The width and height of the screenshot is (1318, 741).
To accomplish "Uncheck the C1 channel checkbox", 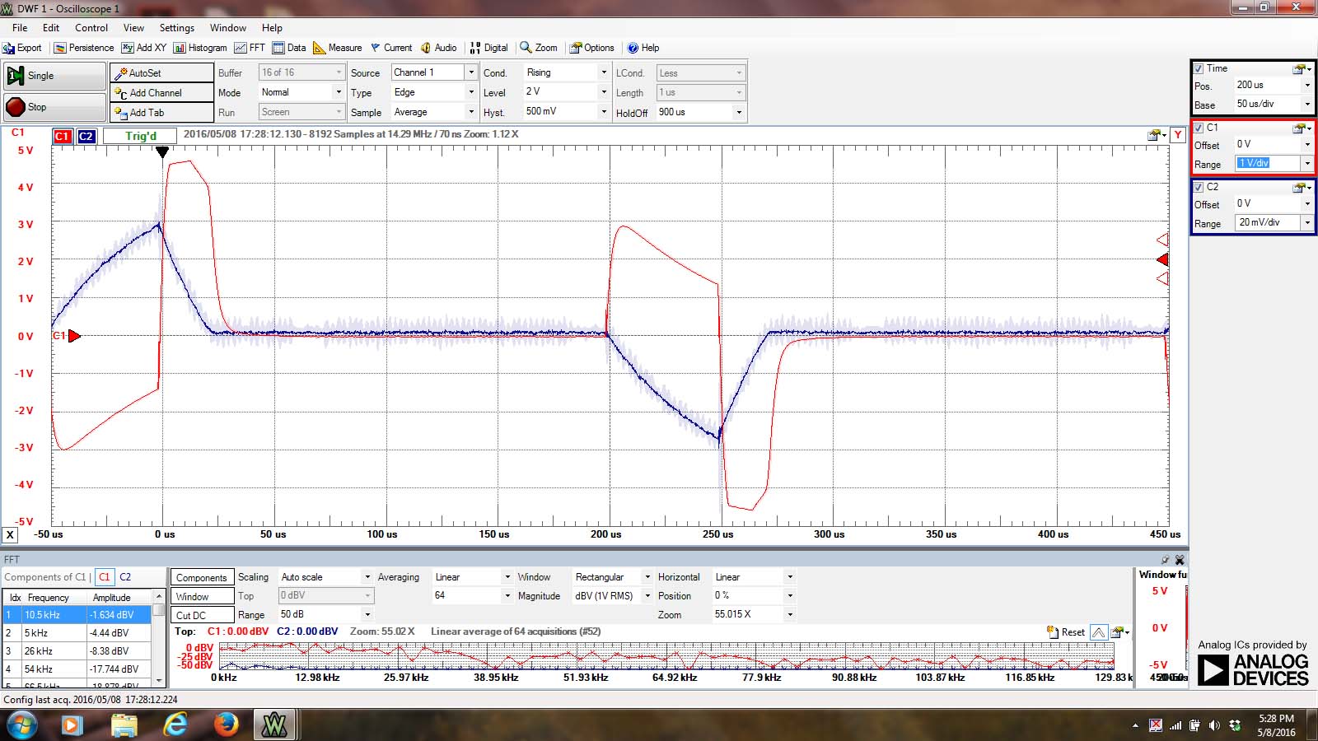I will (x=1199, y=128).
